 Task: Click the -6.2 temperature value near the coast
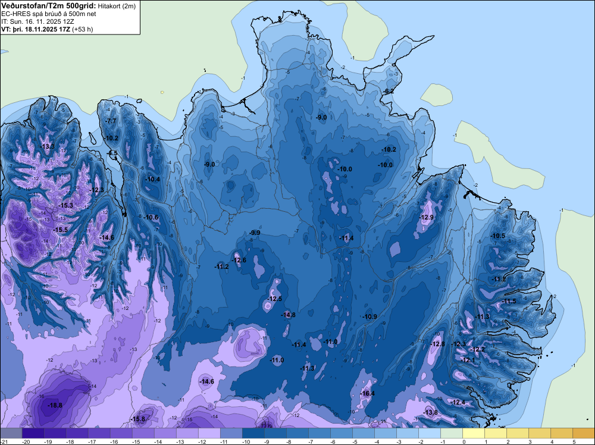[388, 91]
